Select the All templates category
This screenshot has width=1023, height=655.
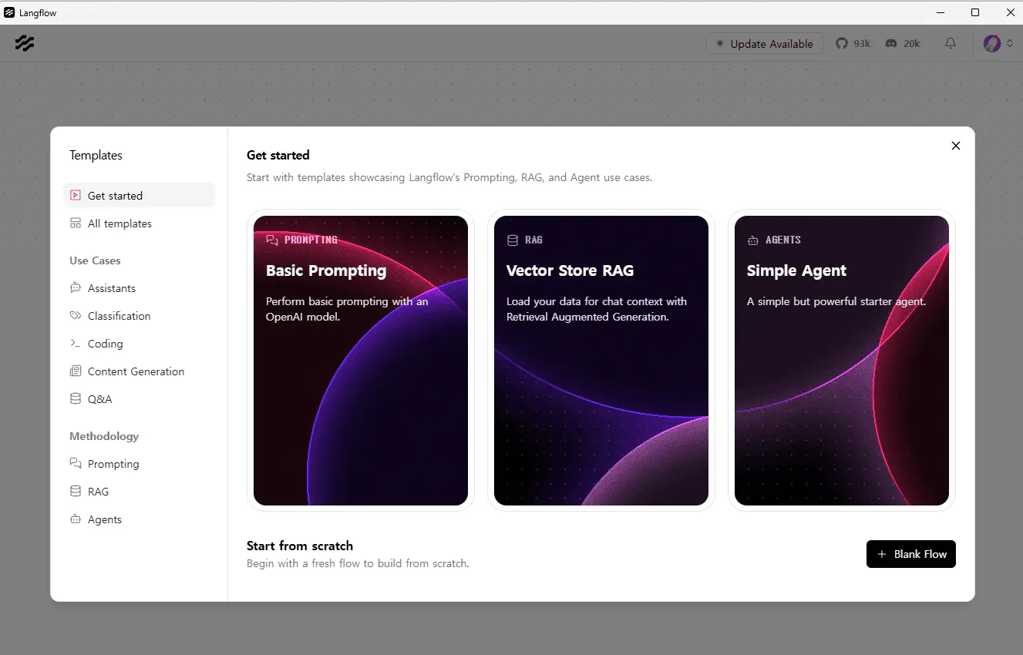pyautogui.click(x=139, y=223)
